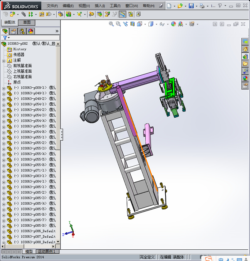Select the 前视基准面 plane in tree
Screen dimensions: 250x261
[22, 66]
